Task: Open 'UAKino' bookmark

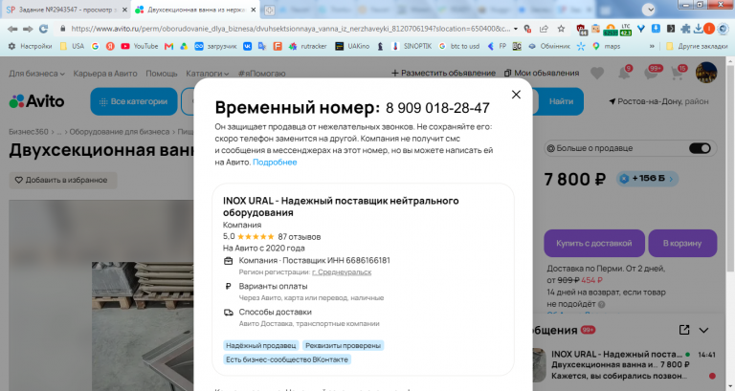Action: click(x=352, y=46)
